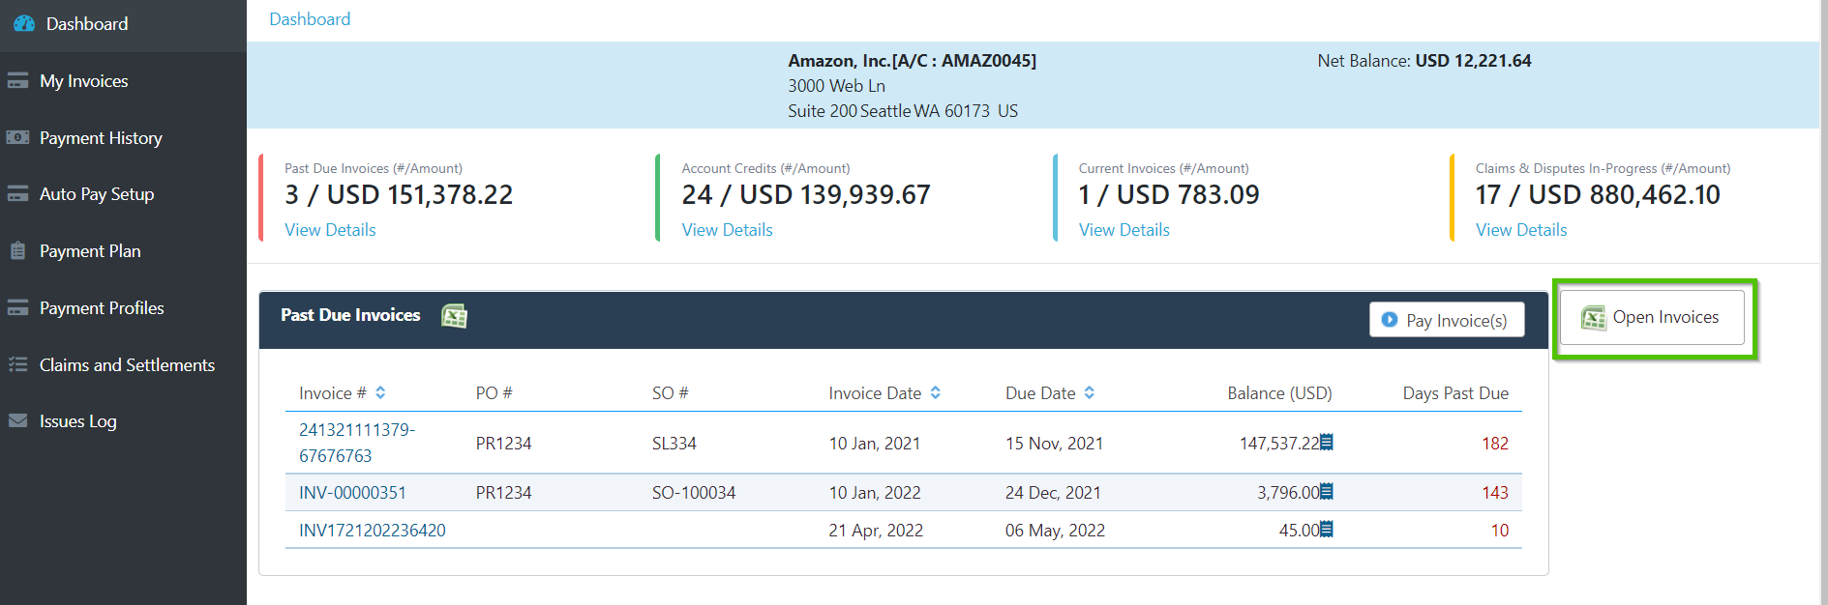Click invoice date 21 Apr, 2022
Viewport: 1828px width, 605px height.
876,531
